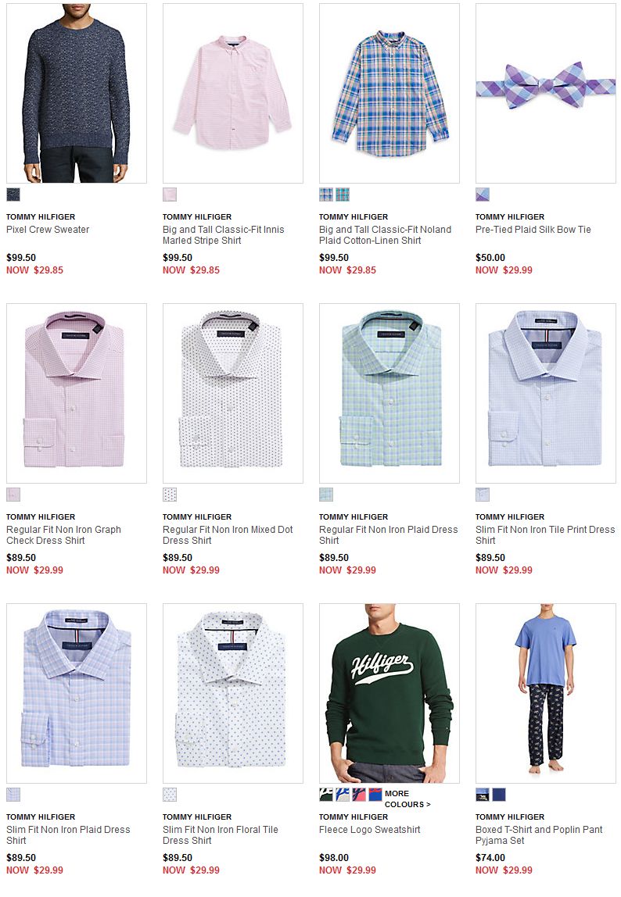Screen dimensions: 621x897
Task: Select blue plaid swatch for Noland shirt
Action: [x=326, y=195]
